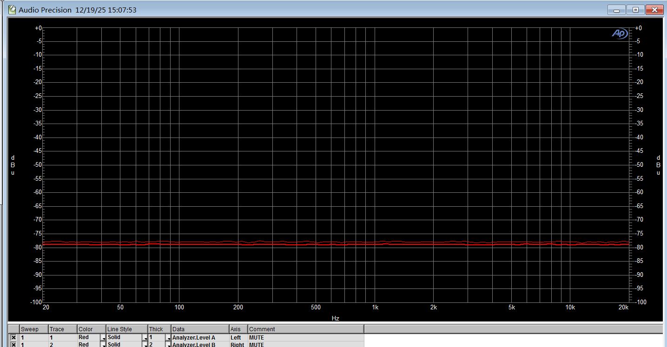Image resolution: width=667 pixels, height=347 pixels.
Task: Maximize the Audio Precision graph window
Action: [x=635, y=10]
